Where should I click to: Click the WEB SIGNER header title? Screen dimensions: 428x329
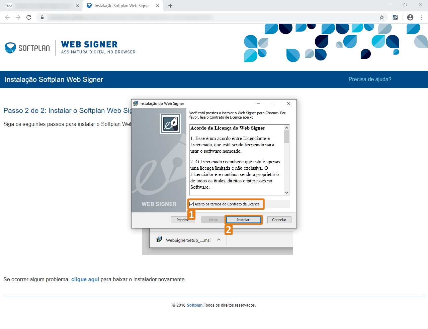89,44
